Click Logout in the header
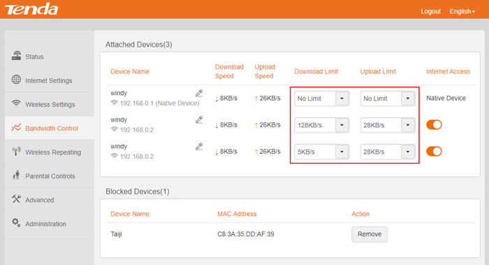 tap(430, 12)
